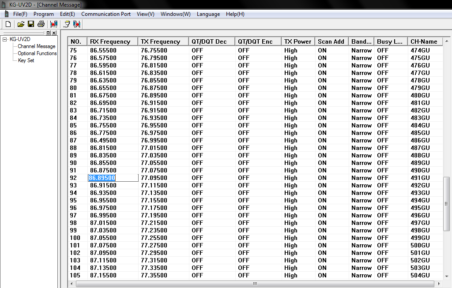The height and width of the screenshot is (288, 452).
Task: Collapse the KG-UV2D tree node
Action: (4, 39)
